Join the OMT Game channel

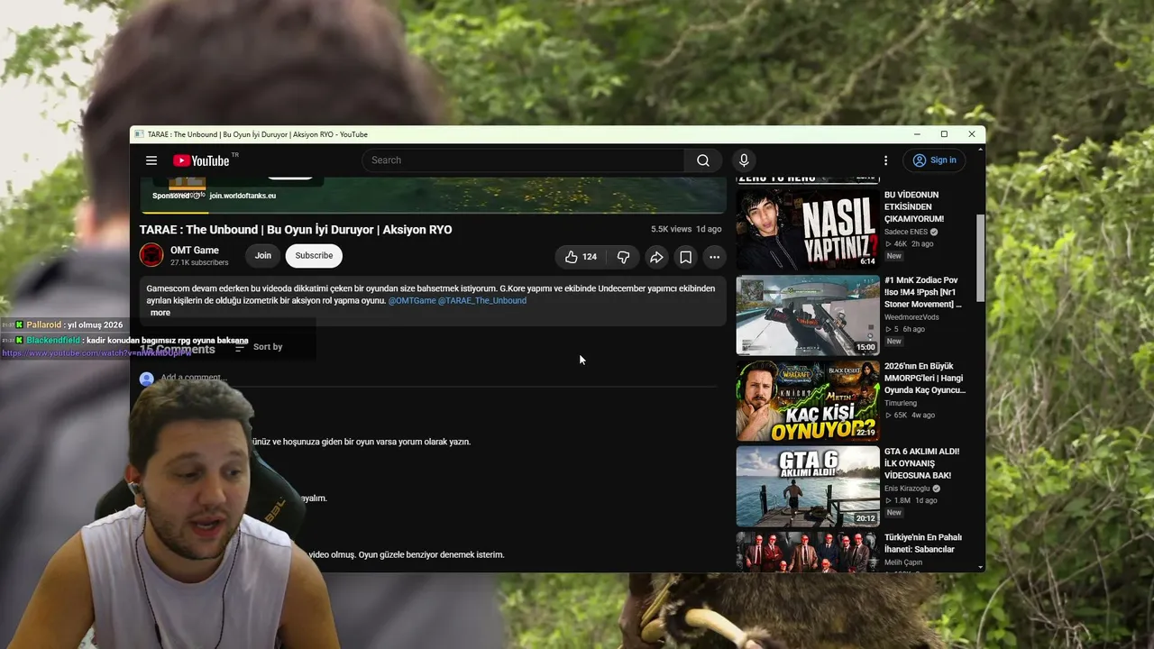(263, 255)
